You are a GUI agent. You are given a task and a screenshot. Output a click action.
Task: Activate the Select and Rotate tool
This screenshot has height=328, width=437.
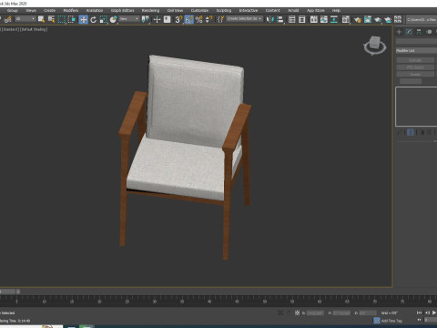[x=94, y=19]
